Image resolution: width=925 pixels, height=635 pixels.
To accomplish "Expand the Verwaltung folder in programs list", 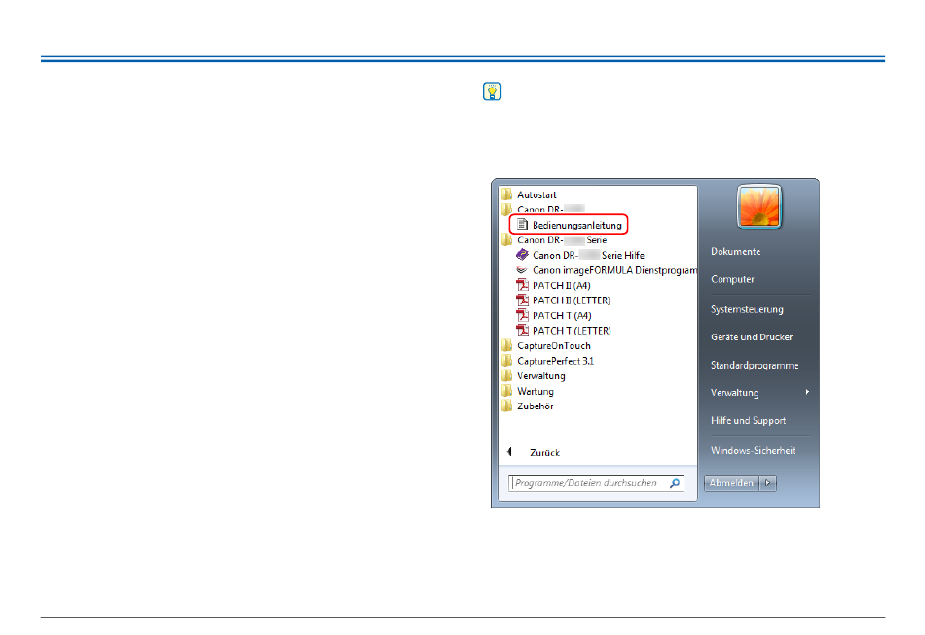I will click(x=541, y=375).
